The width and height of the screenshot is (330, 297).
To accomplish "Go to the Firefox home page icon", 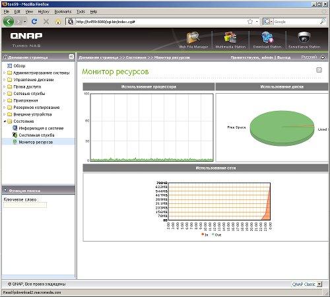I will pyautogui.click(x=58, y=22).
